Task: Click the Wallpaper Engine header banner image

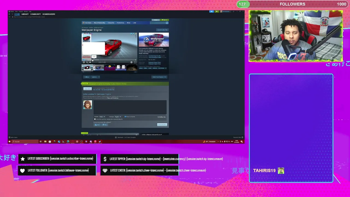Action: coord(154,40)
